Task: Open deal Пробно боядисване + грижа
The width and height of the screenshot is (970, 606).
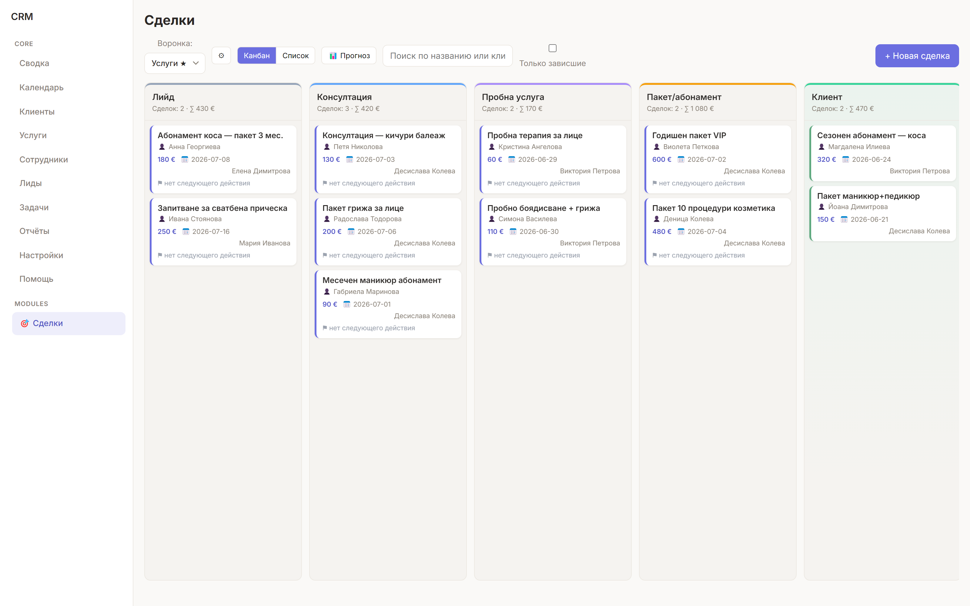Action: click(x=553, y=232)
